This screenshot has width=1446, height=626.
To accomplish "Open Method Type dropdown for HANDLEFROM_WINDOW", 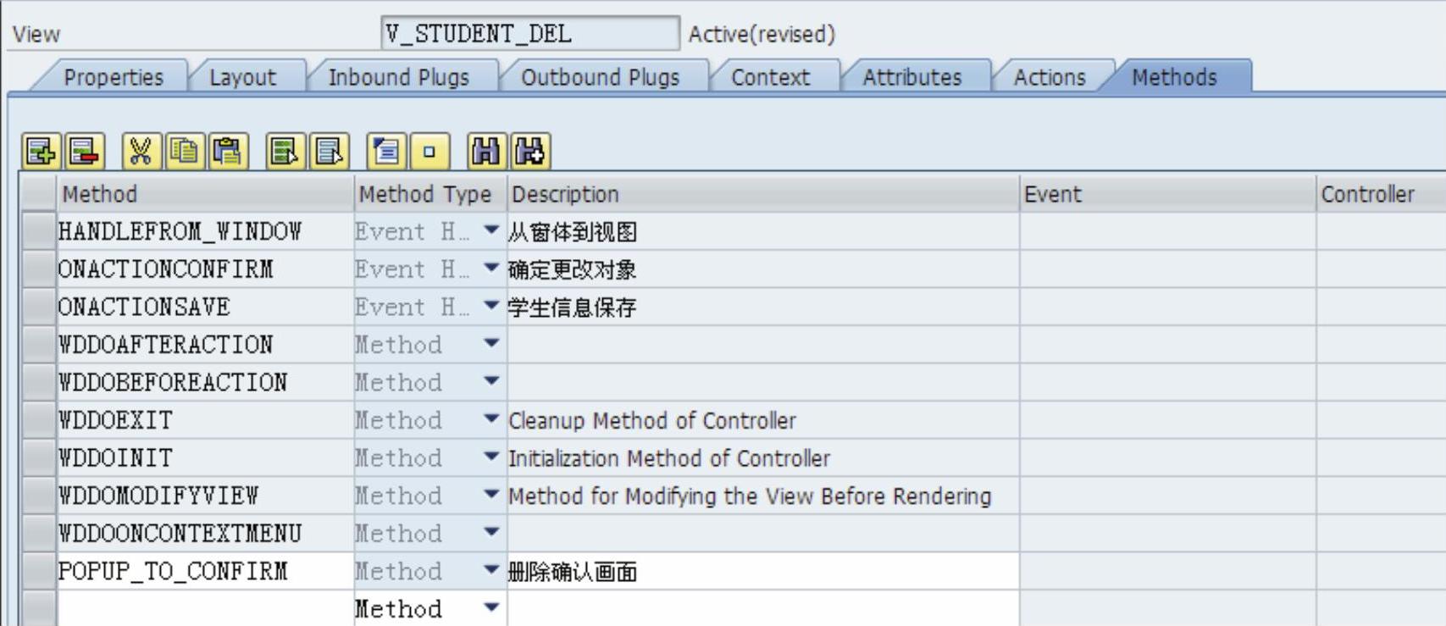I will [490, 230].
